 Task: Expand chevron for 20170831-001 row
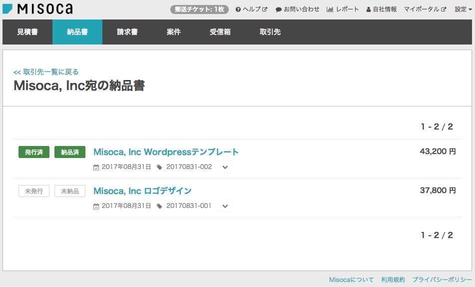[225, 206]
